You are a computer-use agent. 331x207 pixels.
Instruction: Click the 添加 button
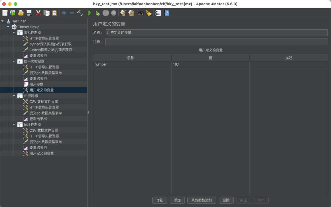coord(177,200)
